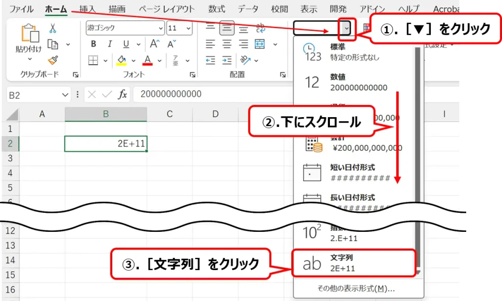502x301 pixels.
Task: Expand copy options arrow
Action: pyautogui.click(x=68, y=44)
